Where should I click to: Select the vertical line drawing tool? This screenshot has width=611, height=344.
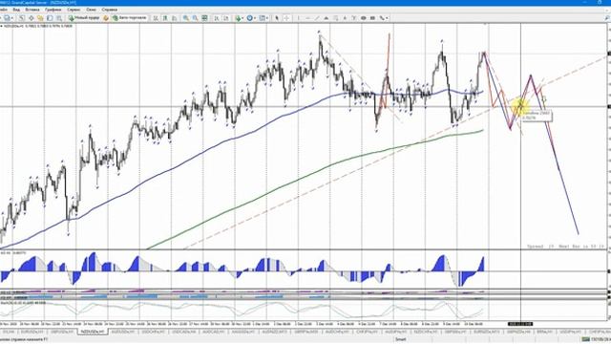tap(299, 18)
